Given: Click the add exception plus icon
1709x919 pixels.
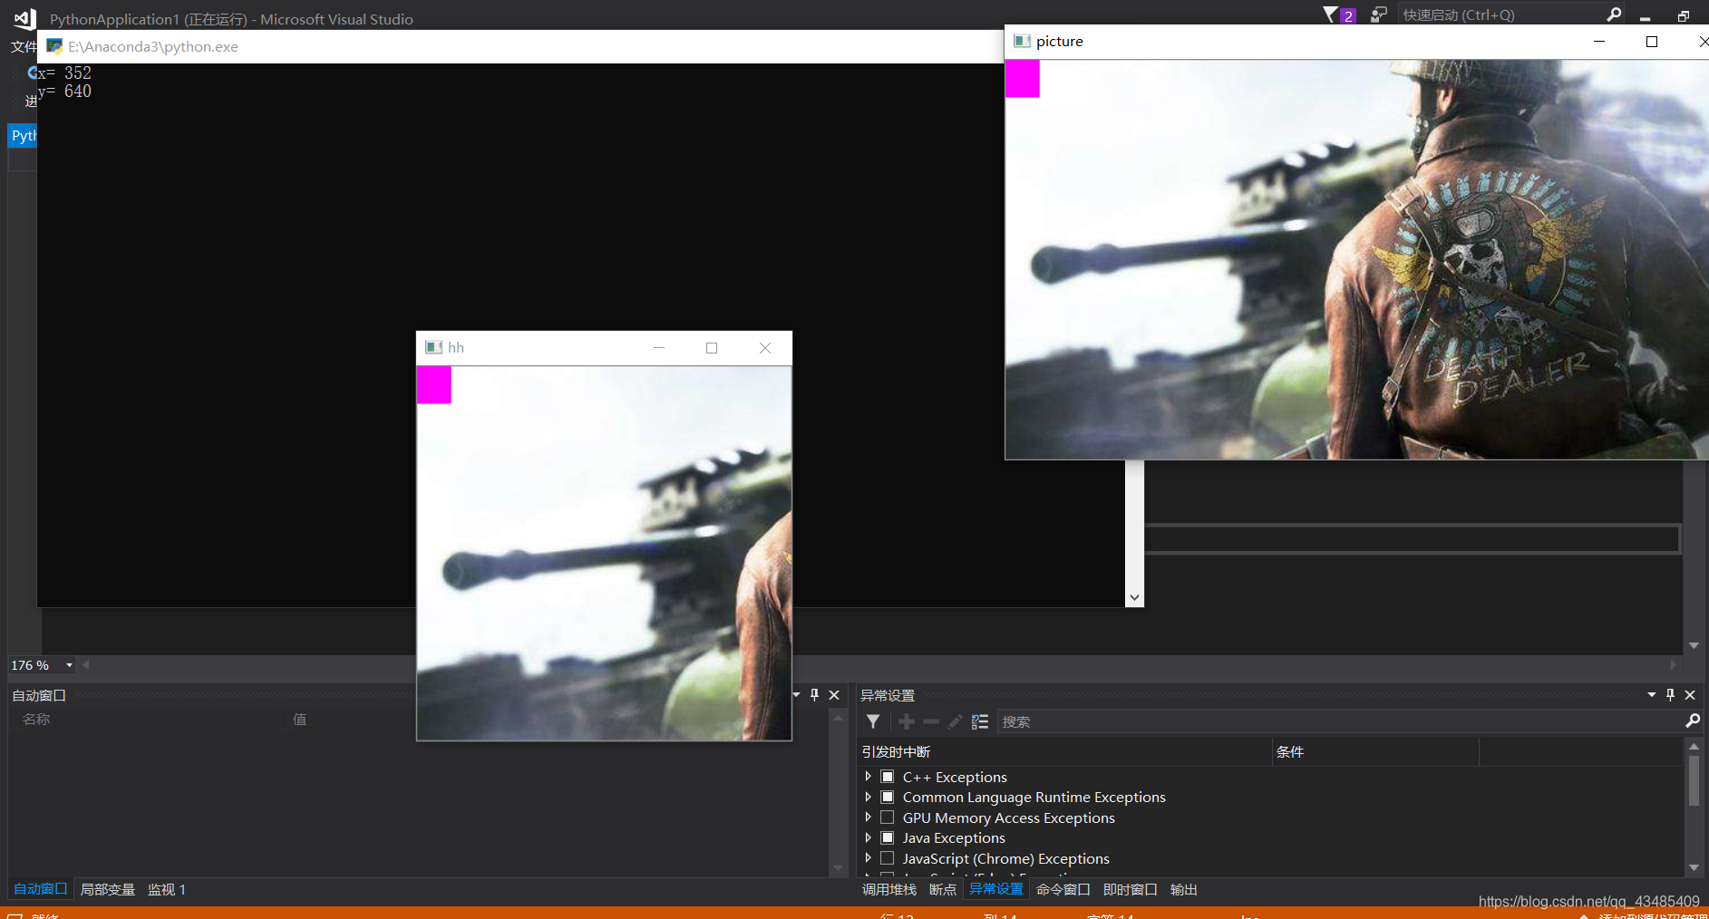Looking at the screenshot, I should click(x=906, y=721).
